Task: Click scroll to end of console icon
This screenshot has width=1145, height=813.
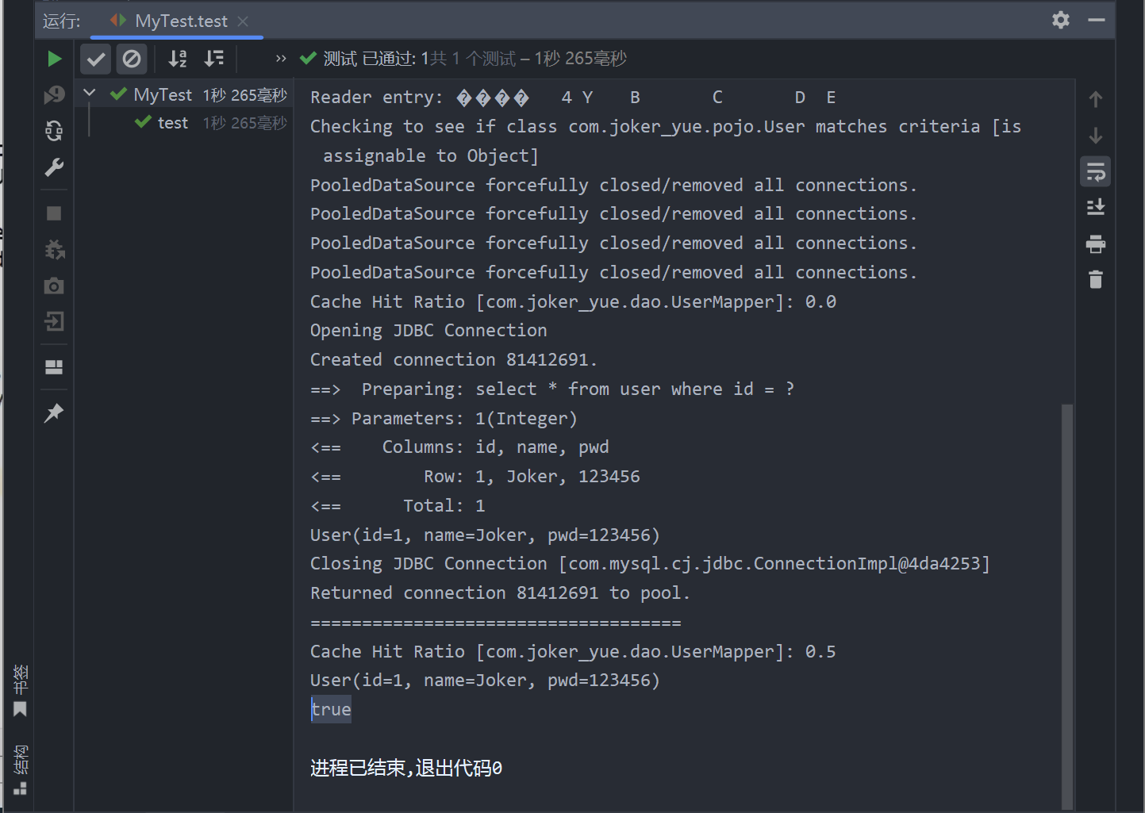Action: (x=1095, y=207)
